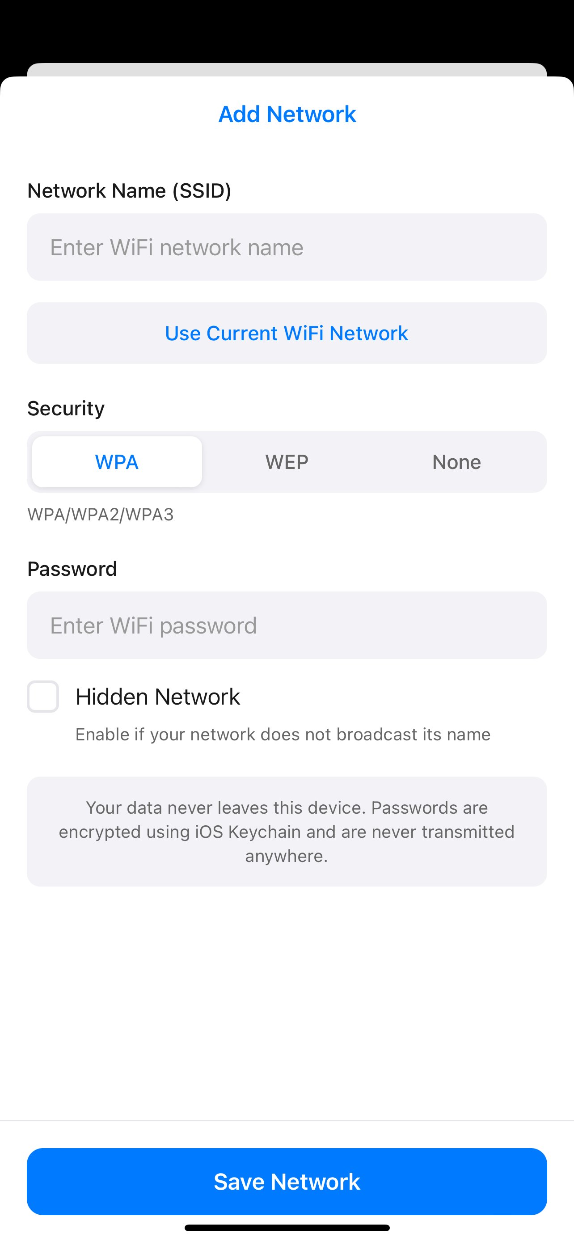Choose None for security type
This screenshot has width=574, height=1242.
456,462
